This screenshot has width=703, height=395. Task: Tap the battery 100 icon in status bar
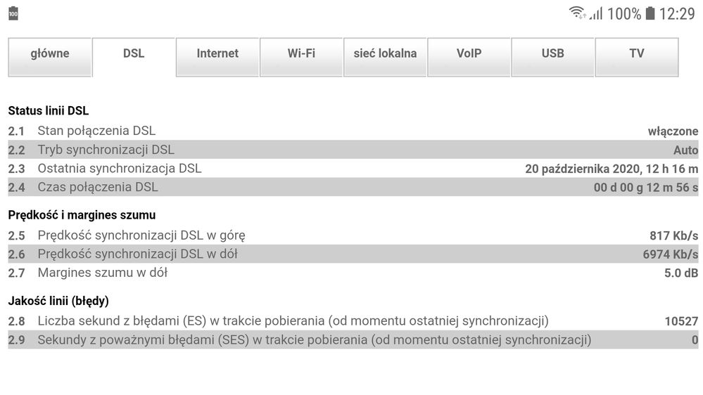13,14
